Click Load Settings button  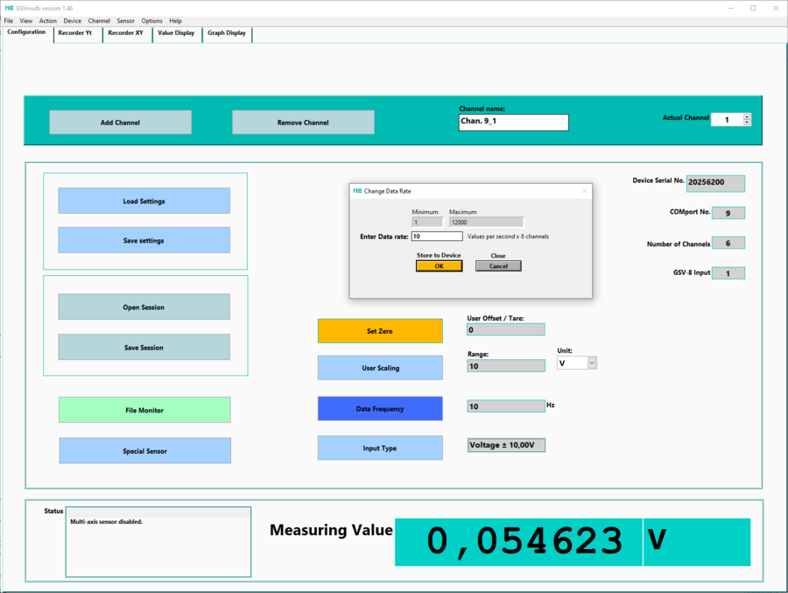pyautogui.click(x=144, y=201)
